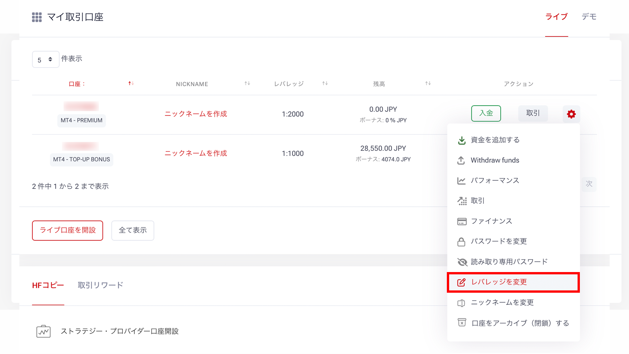Screen dimensions: 629x354
Task: Switch to the デモ tab
Action: click(589, 17)
